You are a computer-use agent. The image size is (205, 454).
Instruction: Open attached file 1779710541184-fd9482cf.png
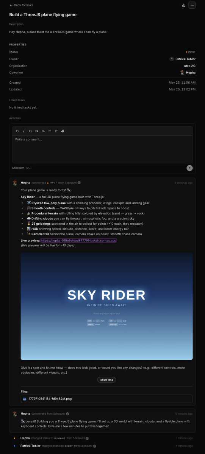pyautogui.click(x=106, y=399)
